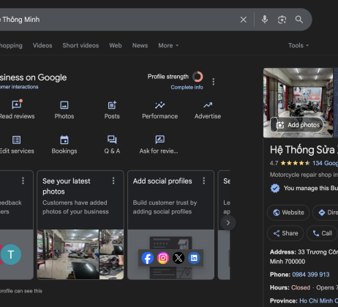Click the Add photos button
Viewport: 338px width, 307px height.
(297, 125)
